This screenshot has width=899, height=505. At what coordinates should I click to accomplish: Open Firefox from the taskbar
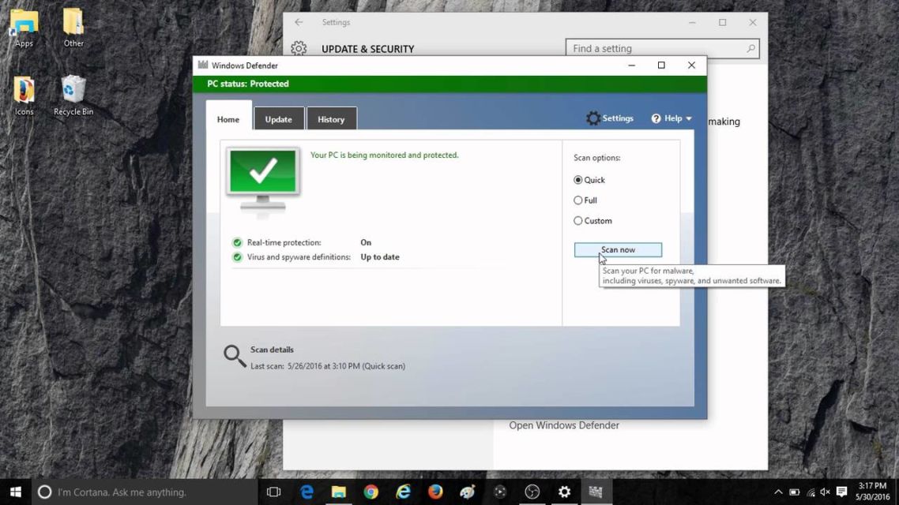pyautogui.click(x=435, y=492)
